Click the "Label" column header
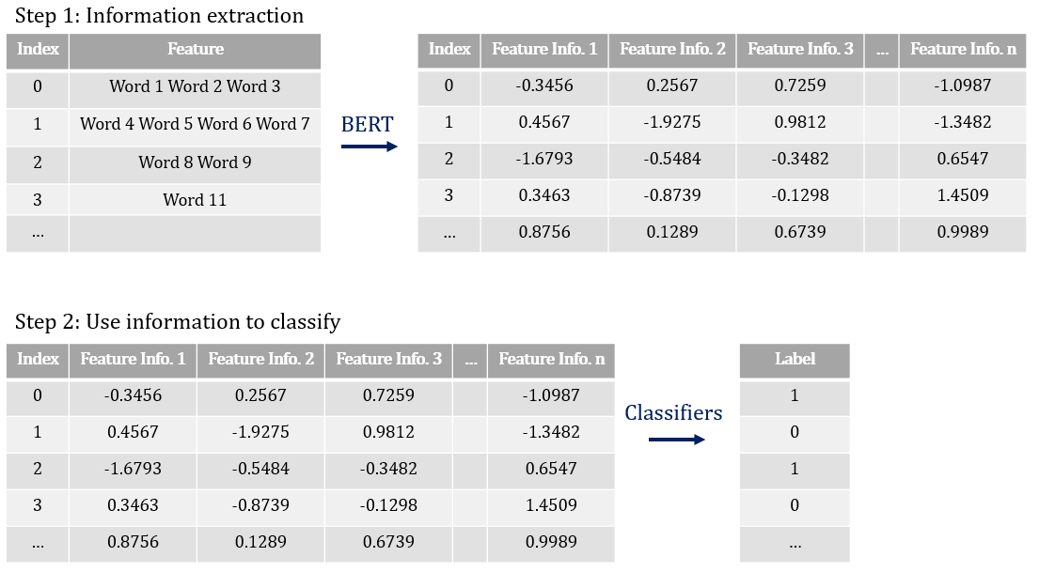Screen dimensions: 1039x572 tap(795, 359)
